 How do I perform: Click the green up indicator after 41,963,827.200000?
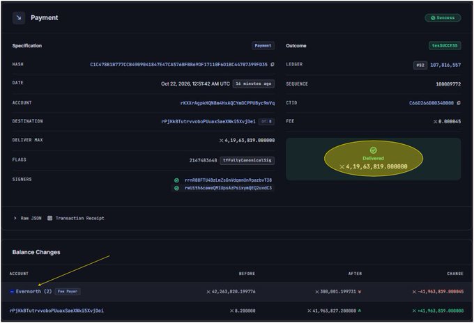coord(360,310)
